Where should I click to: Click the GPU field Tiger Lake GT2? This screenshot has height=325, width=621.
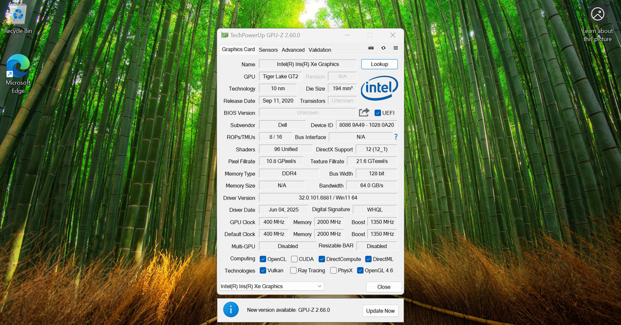[x=280, y=77]
